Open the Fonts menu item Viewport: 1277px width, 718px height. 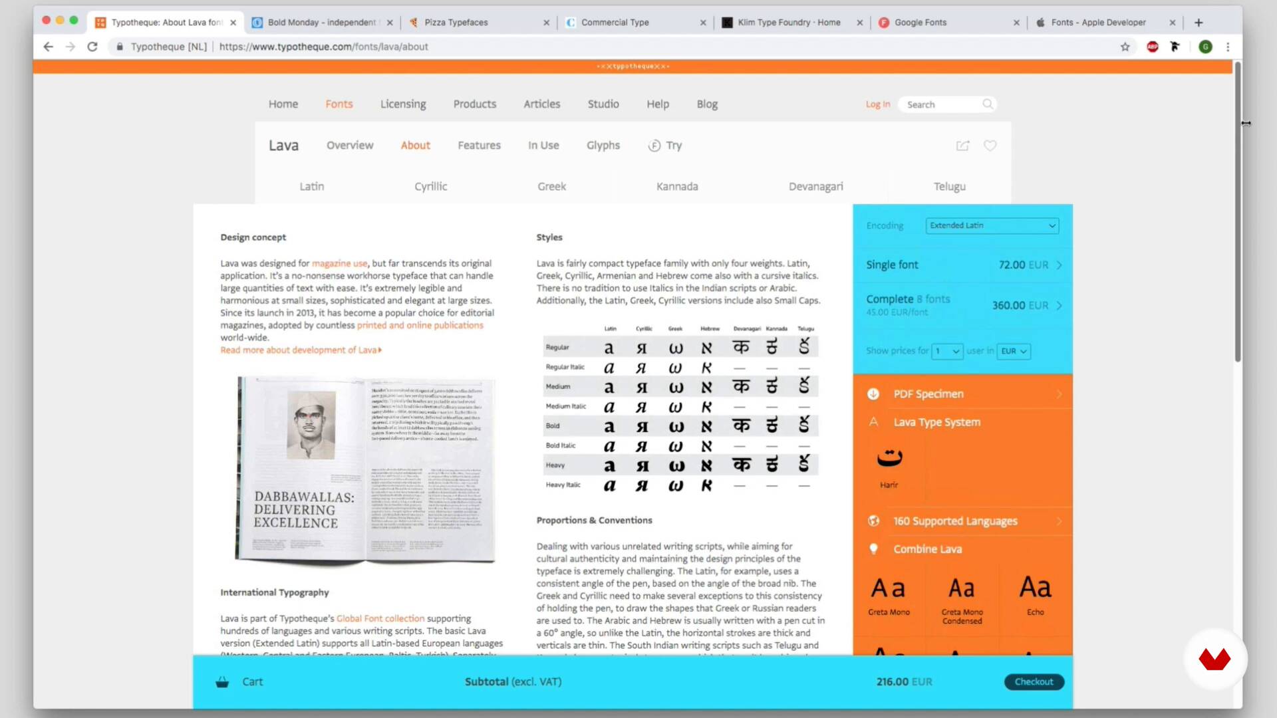click(x=339, y=104)
